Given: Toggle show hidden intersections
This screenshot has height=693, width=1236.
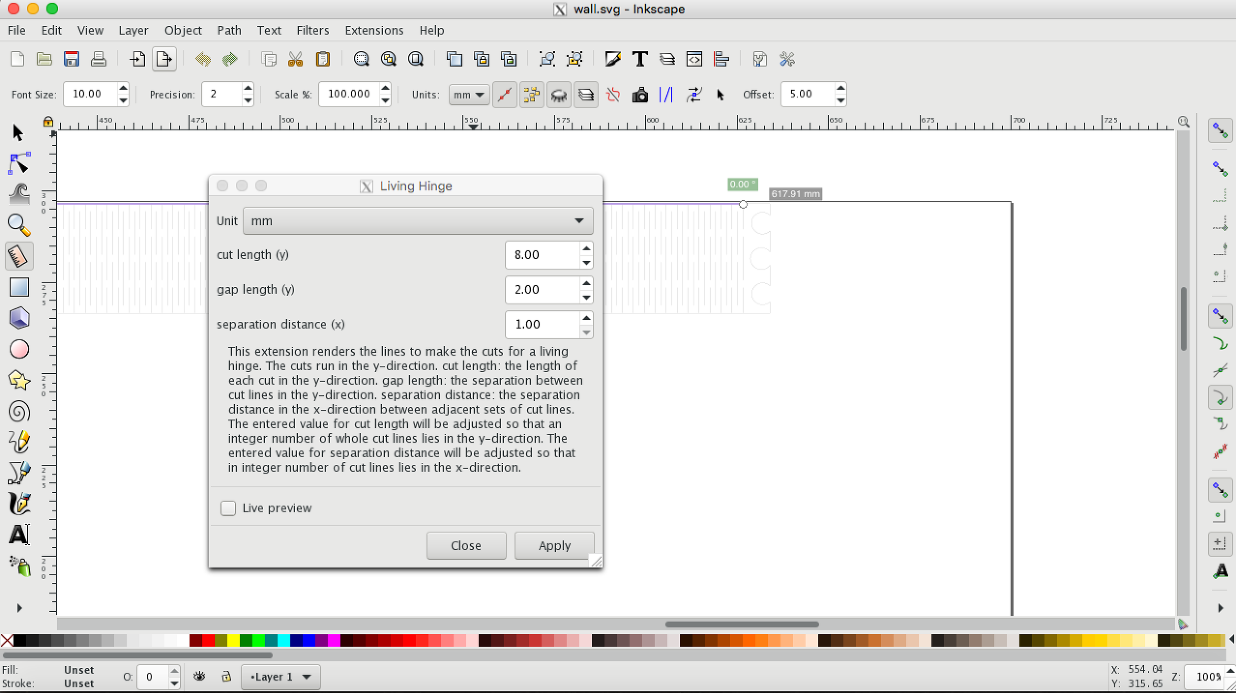Looking at the screenshot, I should [x=559, y=95].
